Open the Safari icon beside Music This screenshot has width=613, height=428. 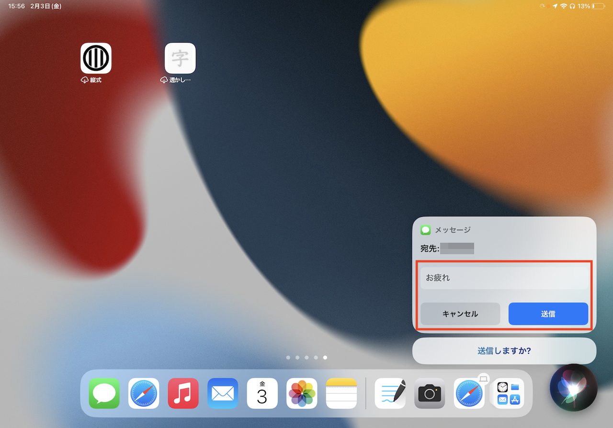tap(144, 393)
